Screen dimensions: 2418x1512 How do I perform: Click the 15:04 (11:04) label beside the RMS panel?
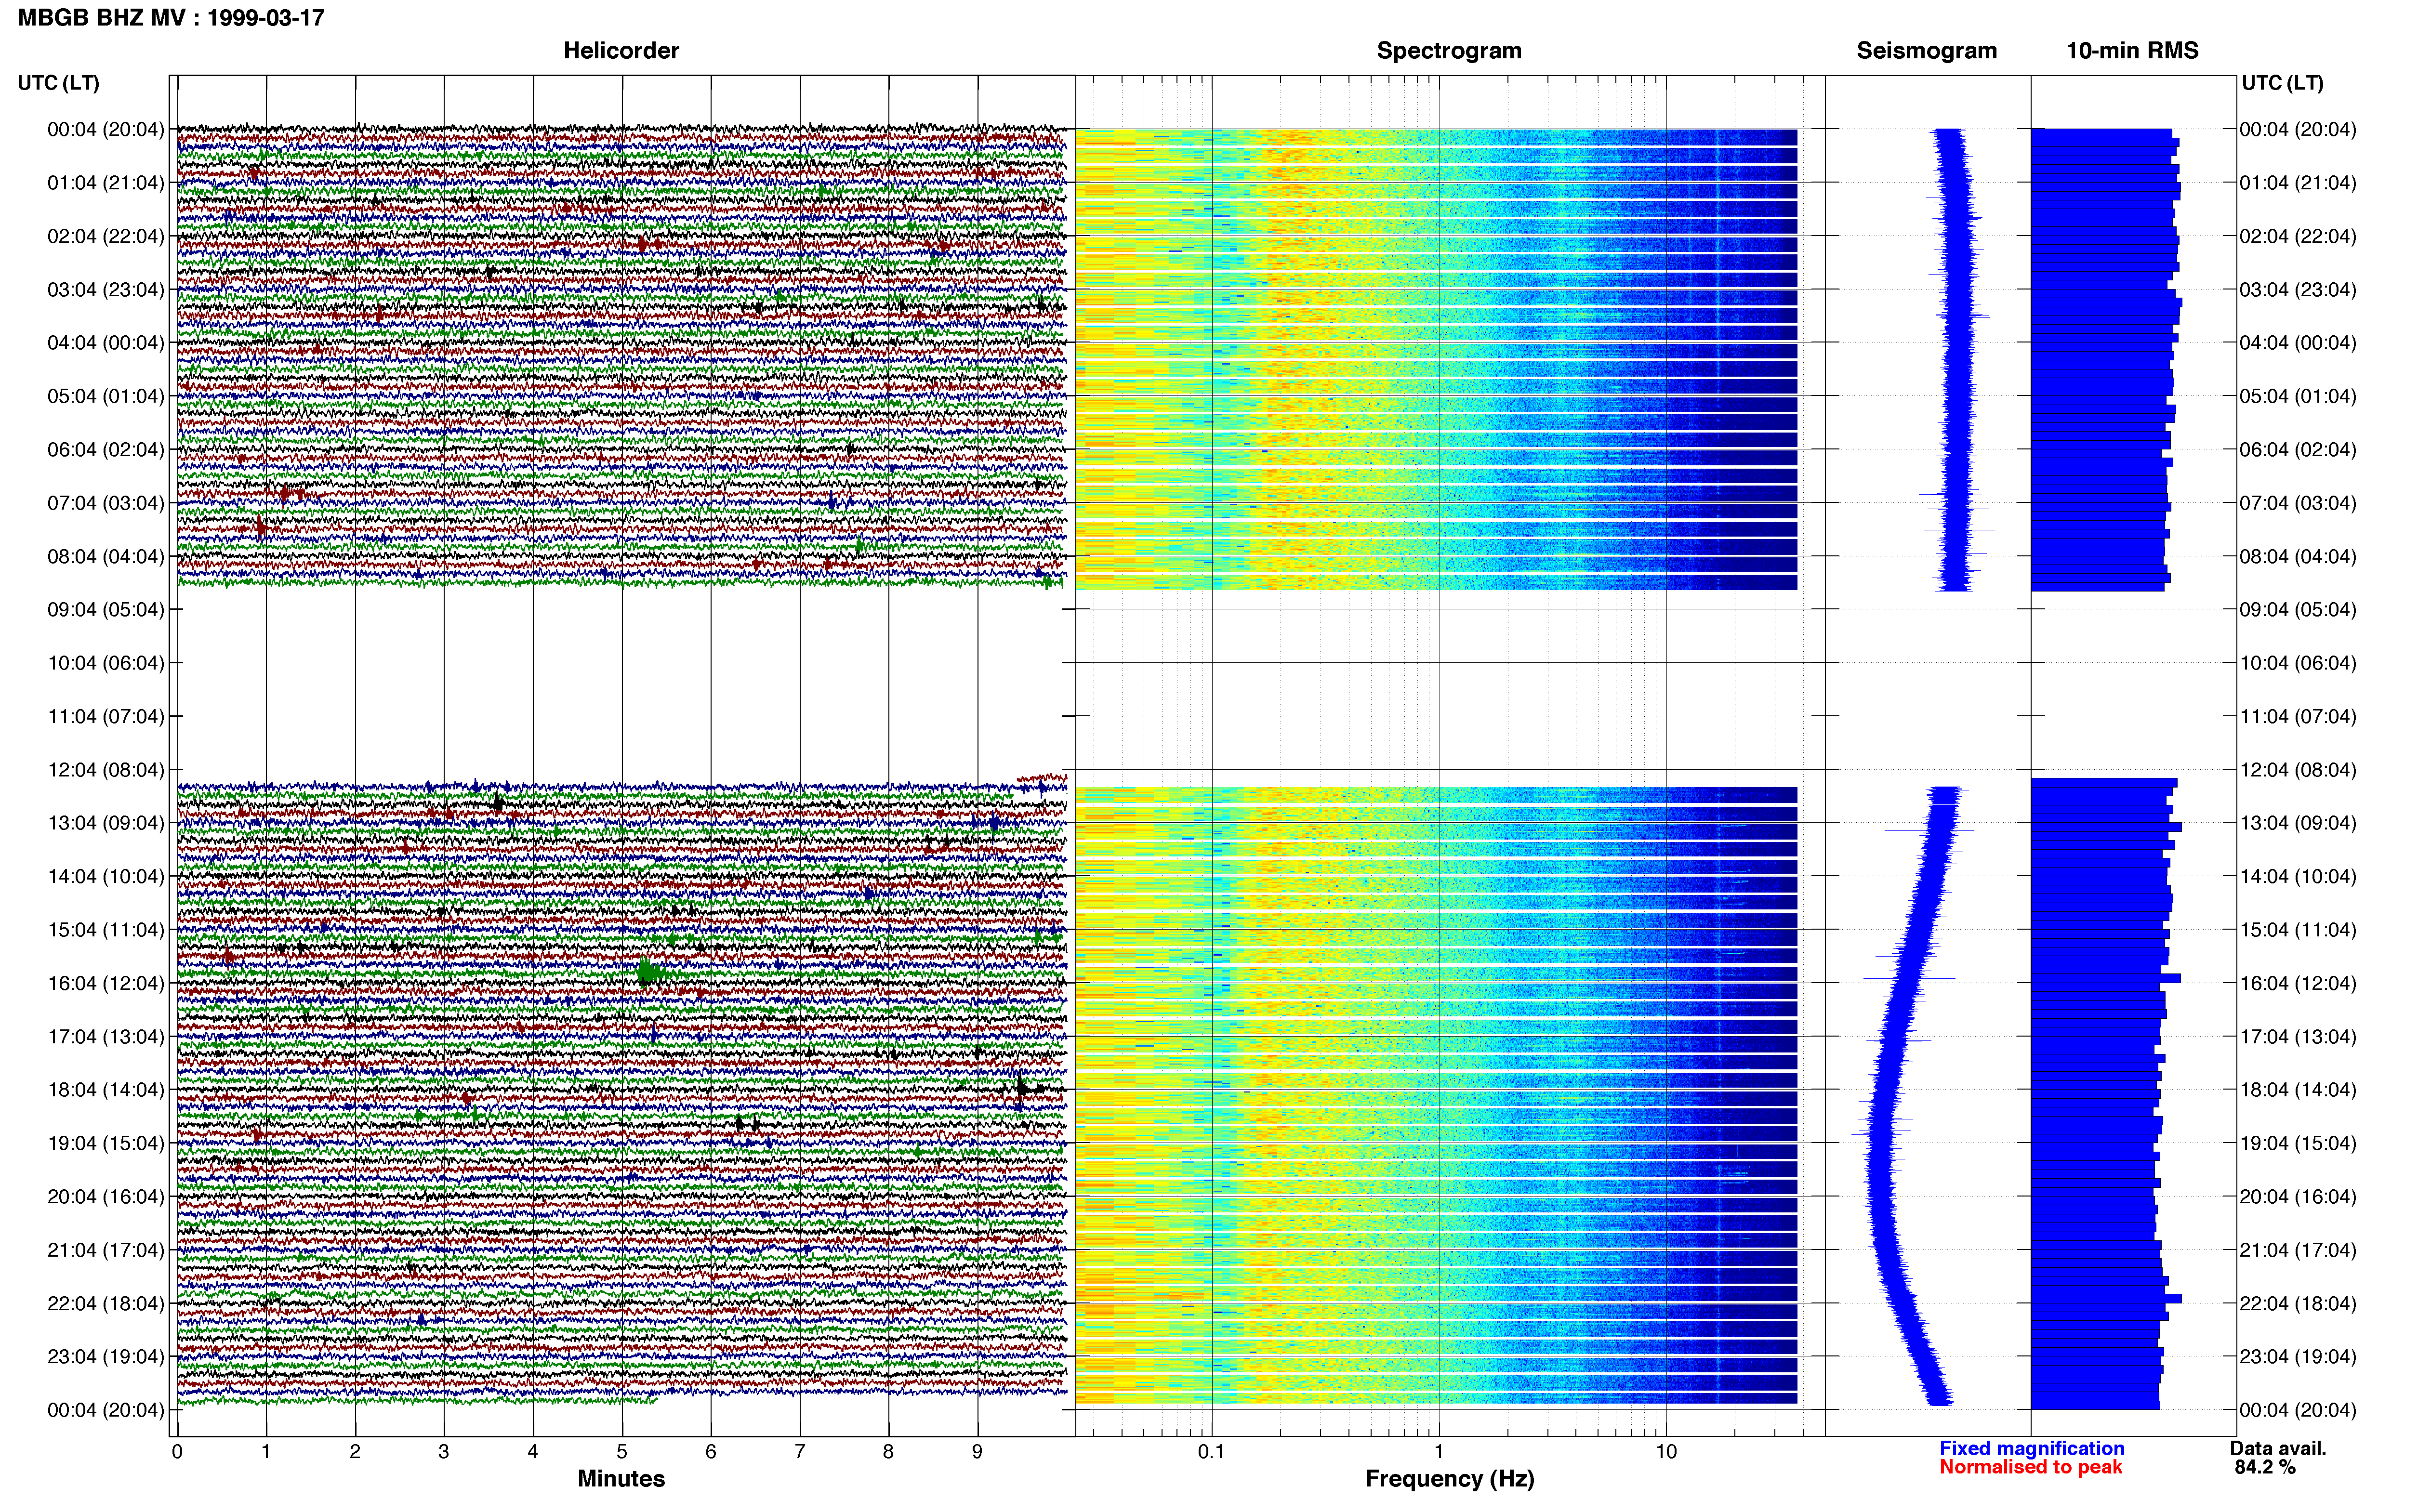(x=2298, y=930)
